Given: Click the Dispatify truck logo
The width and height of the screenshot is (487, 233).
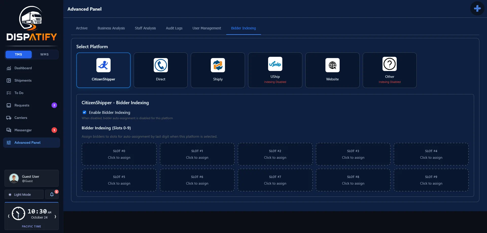Looking at the screenshot, I should (x=32, y=23).
